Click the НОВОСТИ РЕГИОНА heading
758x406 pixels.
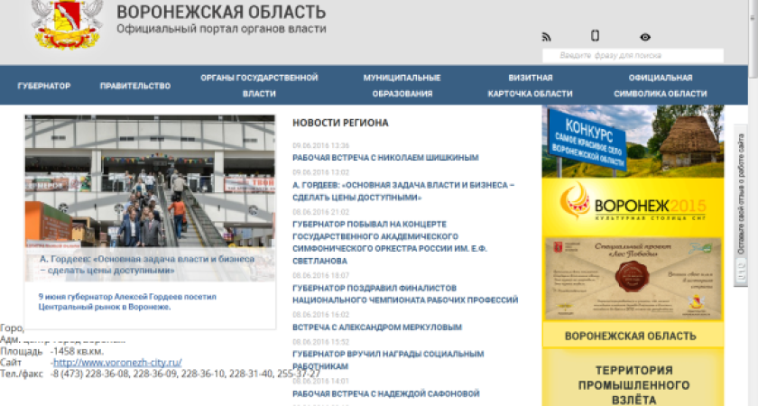340,123
